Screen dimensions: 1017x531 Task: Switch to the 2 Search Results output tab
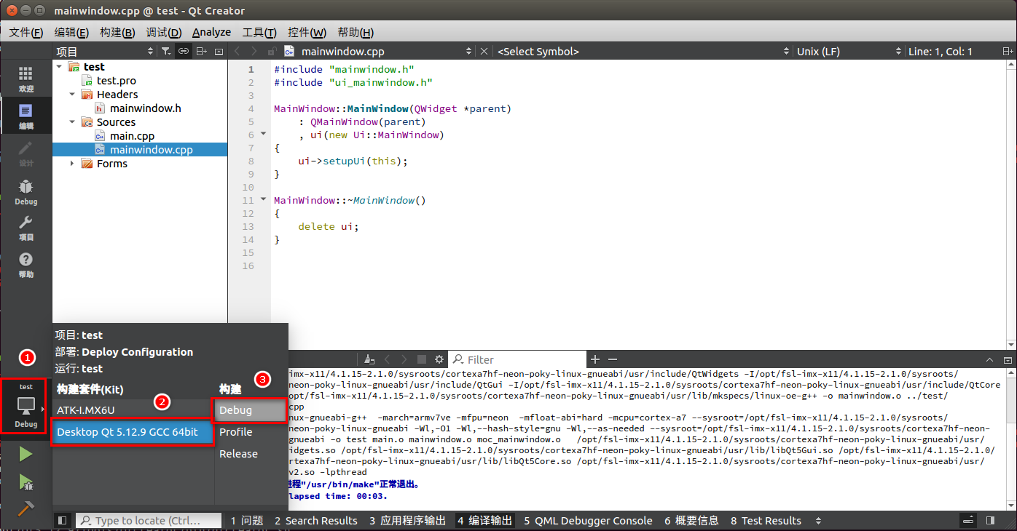[316, 520]
